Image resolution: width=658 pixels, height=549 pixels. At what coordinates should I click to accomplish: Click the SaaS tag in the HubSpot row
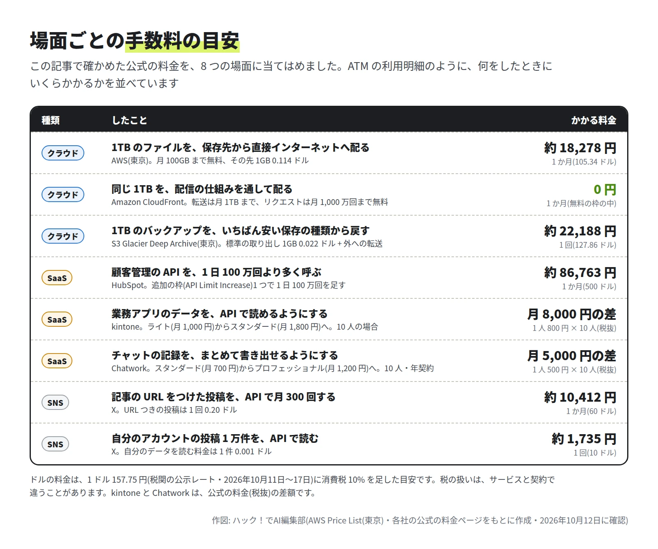point(57,278)
